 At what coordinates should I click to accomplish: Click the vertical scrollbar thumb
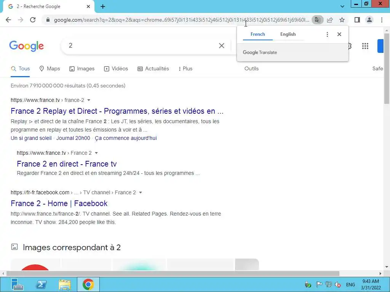[x=387, y=68]
